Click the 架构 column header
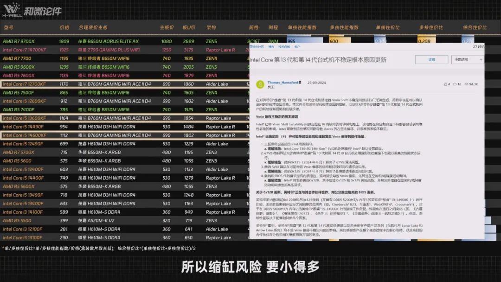Image resolution: width=501 pixels, height=282 pixels. click(x=211, y=27)
